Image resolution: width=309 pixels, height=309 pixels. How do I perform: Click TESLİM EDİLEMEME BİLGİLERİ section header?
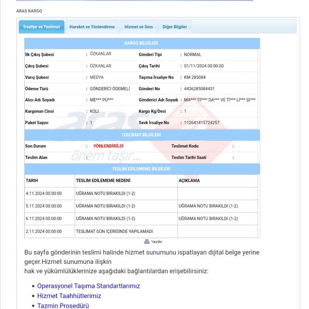142,169
